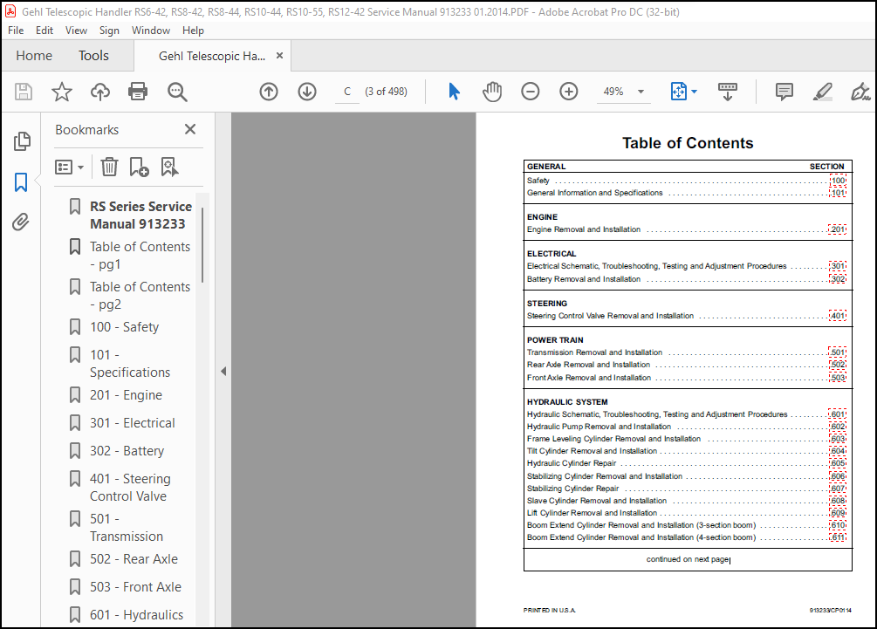This screenshot has height=629, width=877.
Task: Activate the hand pan tool
Action: pyautogui.click(x=492, y=92)
